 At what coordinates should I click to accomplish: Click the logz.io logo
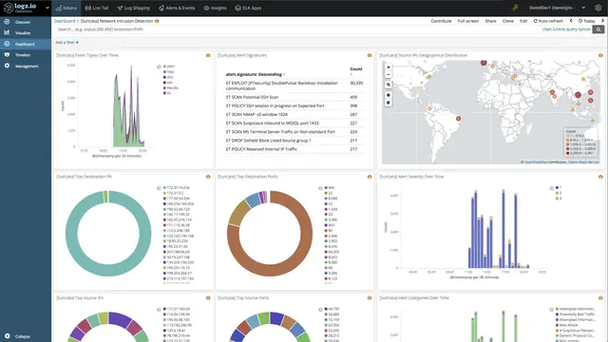coord(20,8)
